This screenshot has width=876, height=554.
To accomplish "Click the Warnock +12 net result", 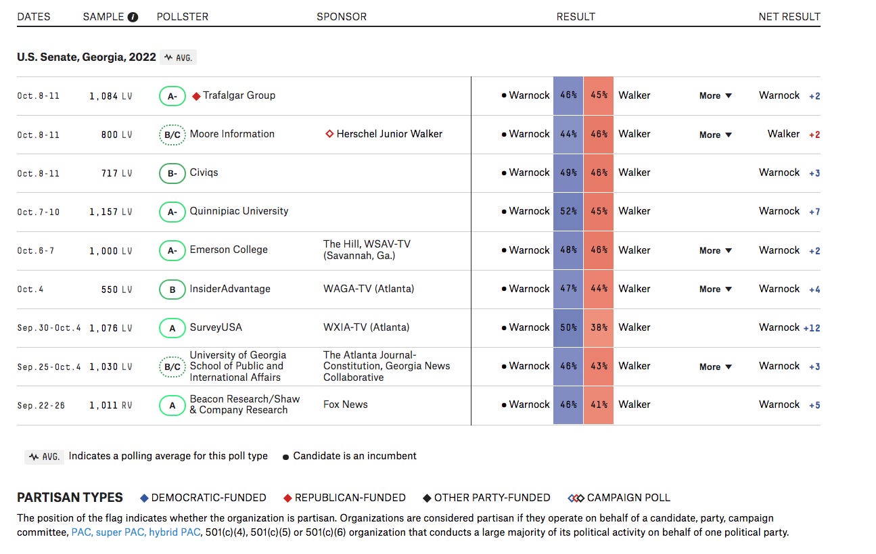I will (789, 327).
